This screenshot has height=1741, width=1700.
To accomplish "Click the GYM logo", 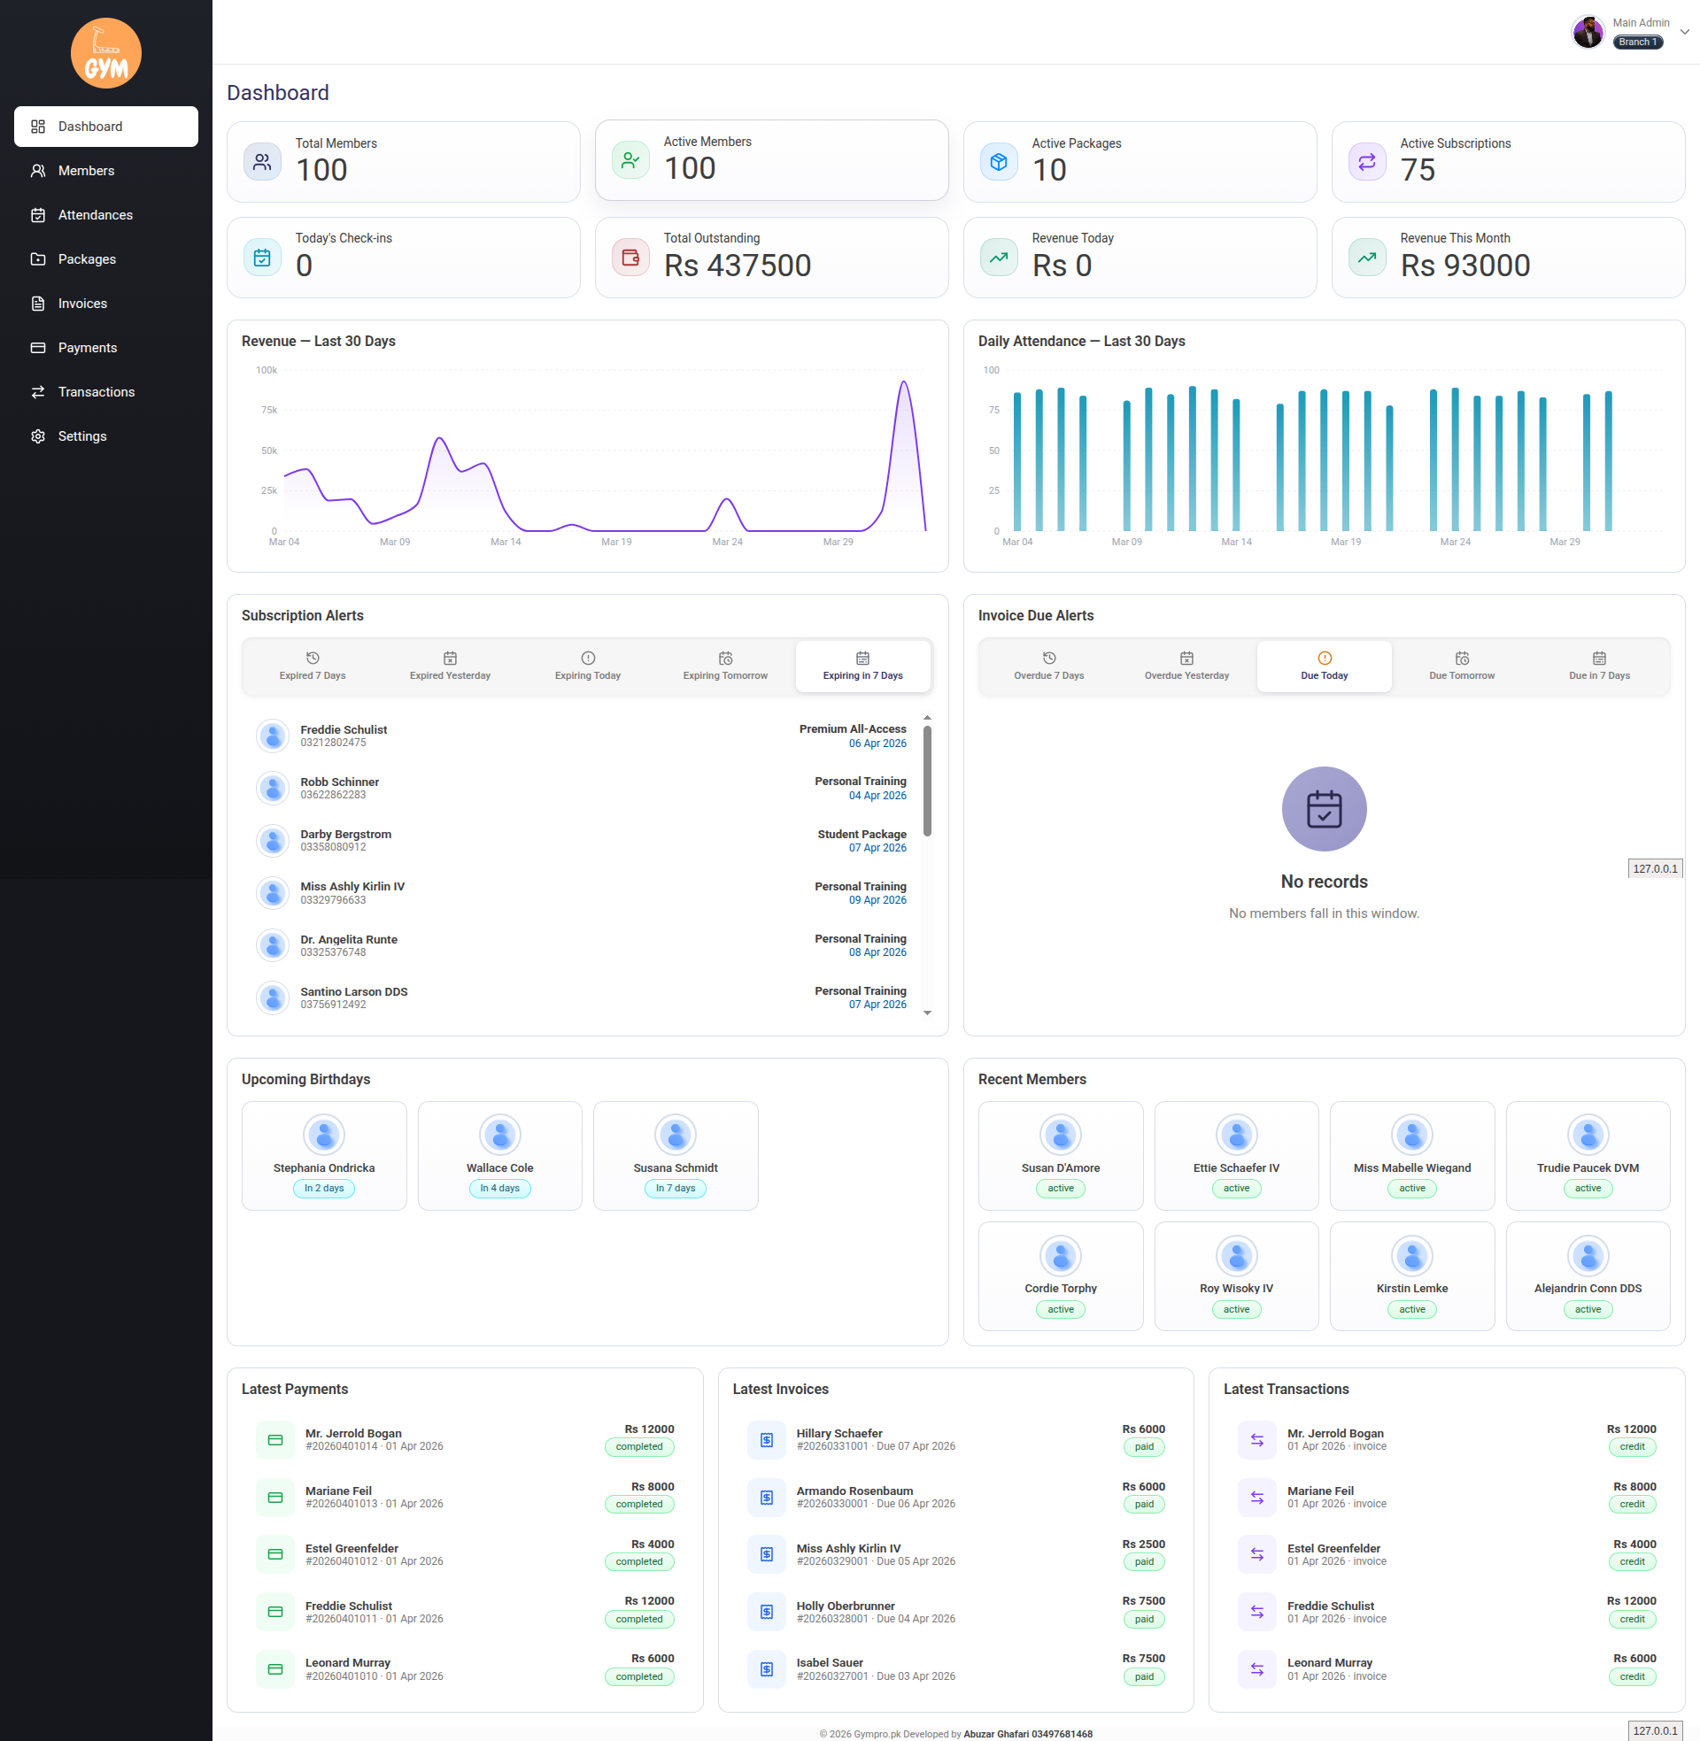I will click(105, 52).
